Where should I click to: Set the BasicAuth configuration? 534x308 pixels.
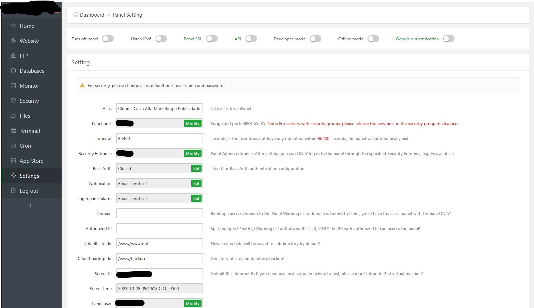click(196, 168)
